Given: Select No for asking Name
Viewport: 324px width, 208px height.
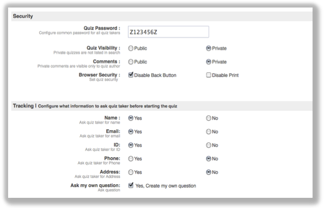Looking at the screenshot, I should [x=209, y=118].
